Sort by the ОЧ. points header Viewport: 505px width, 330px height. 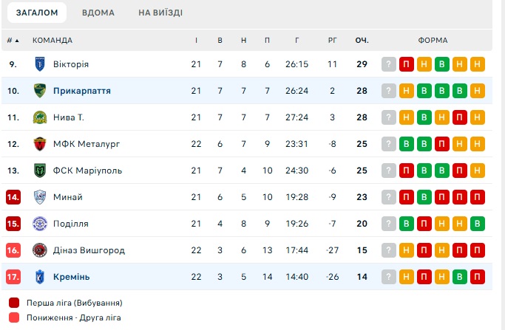(362, 40)
